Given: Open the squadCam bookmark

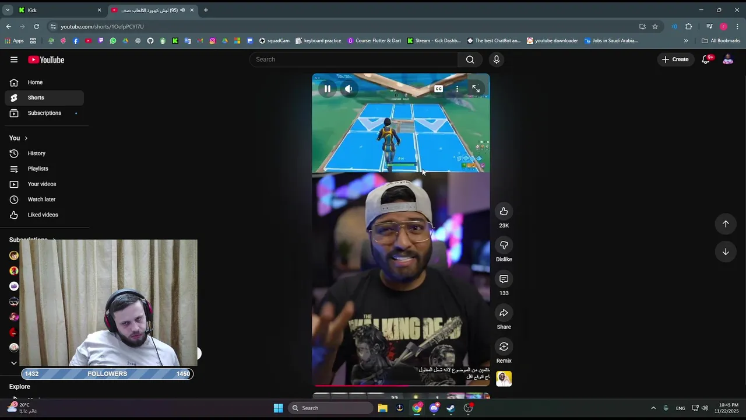Looking at the screenshot, I should point(275,41).
